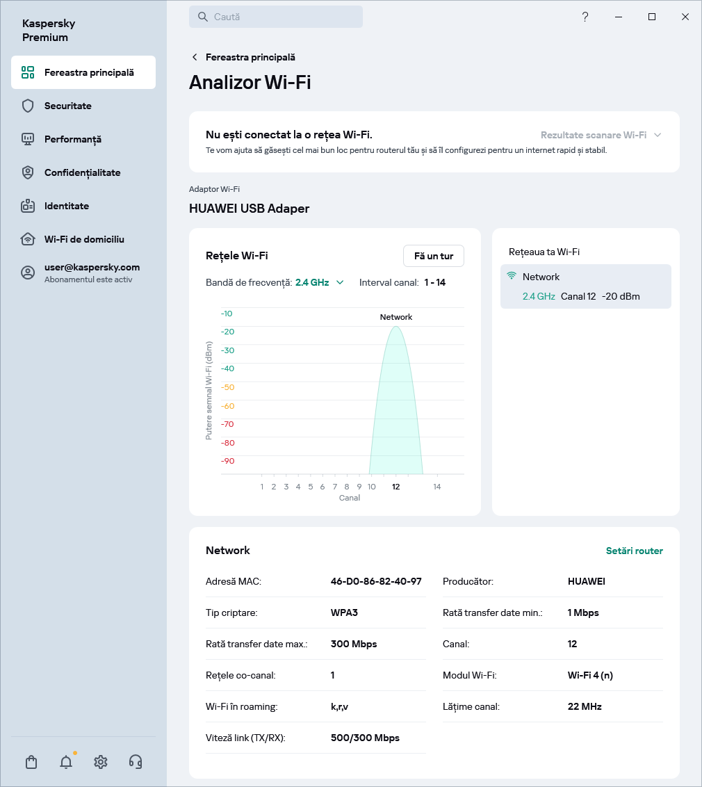Expand the Rezultate scanare Wi-Fi dropdown
The width and height of the screenshot is (702, 787).
click(601, 135)
